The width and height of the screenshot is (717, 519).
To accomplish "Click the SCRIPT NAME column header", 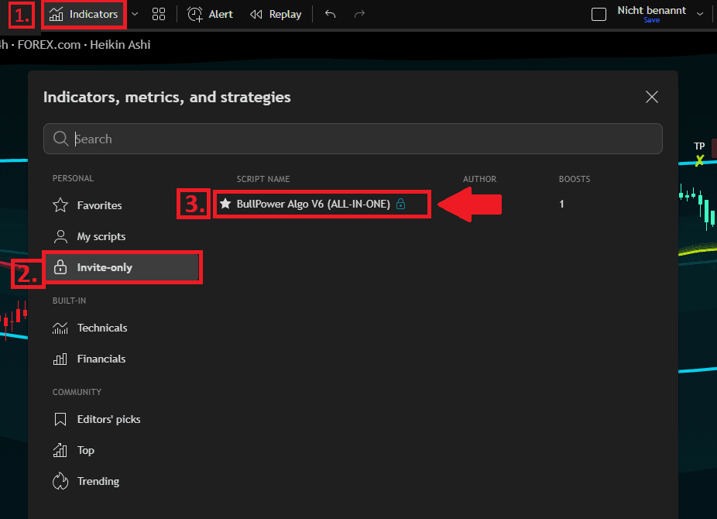I will (263, 179).
